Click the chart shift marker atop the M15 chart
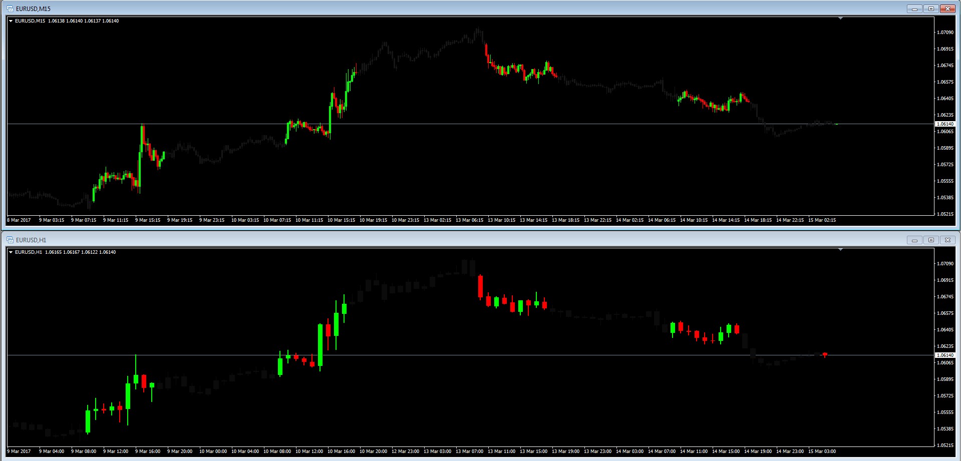Viewport: 961px width, 461px height. coord(841,19)
